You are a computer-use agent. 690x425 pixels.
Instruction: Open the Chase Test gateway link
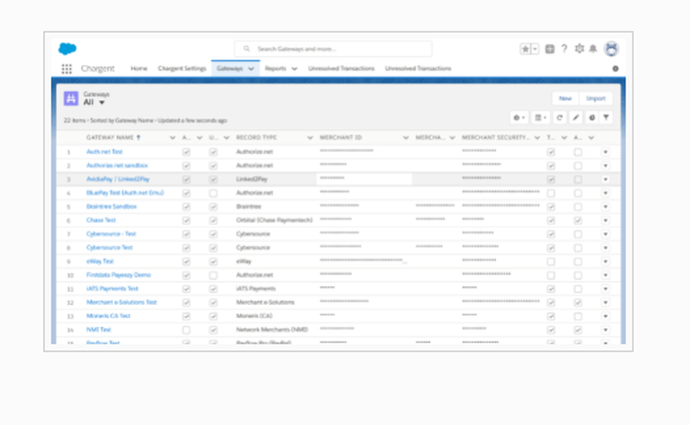point(101,220)
